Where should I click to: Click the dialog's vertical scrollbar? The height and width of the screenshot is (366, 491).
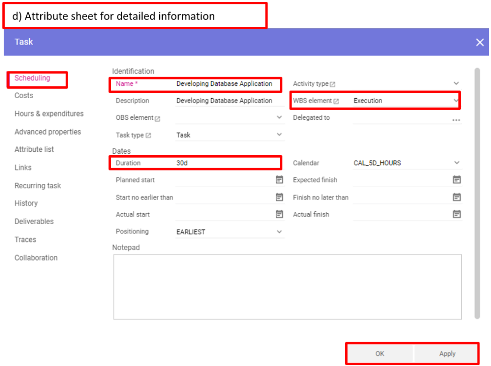[x=477, y=192]
